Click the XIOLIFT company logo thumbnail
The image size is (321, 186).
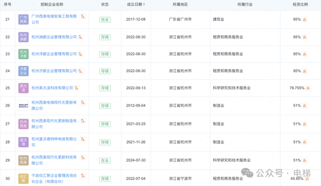23,106
